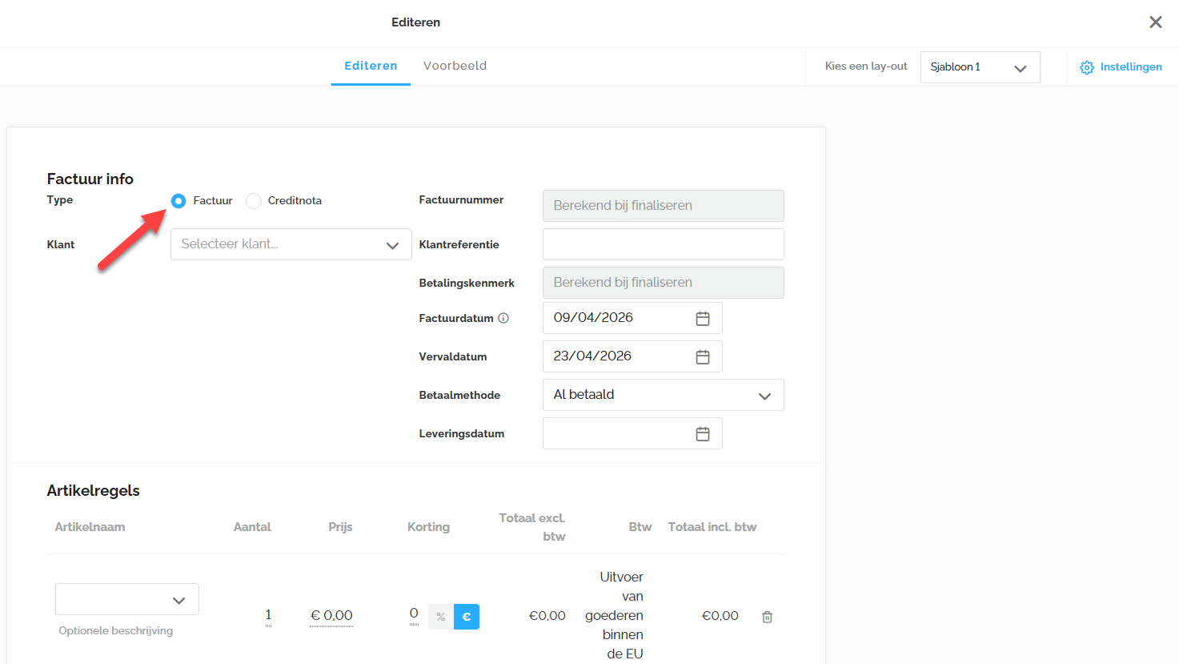The image size is (1179, 664).
Task: Click the empty Leveringsdatum date field
Action: [632, 433]
